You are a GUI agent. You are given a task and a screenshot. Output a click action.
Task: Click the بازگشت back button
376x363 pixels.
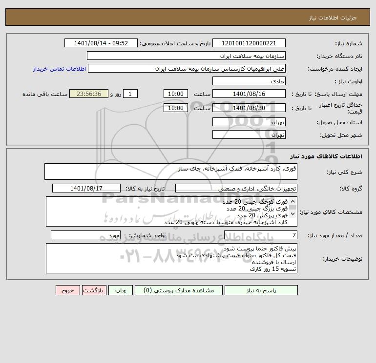(x=94, y=290)
